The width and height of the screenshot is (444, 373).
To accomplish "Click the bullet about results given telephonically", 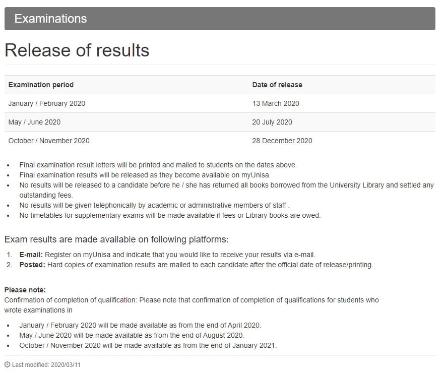I will pyautogui.click(x=154, y=205).
